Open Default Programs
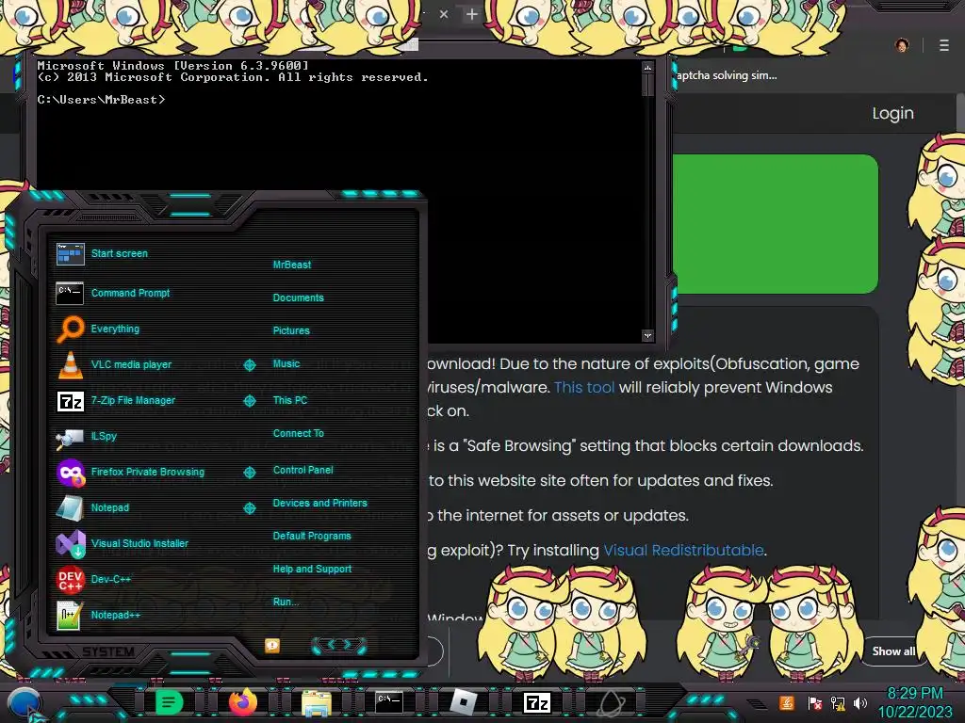 [312, 536]
